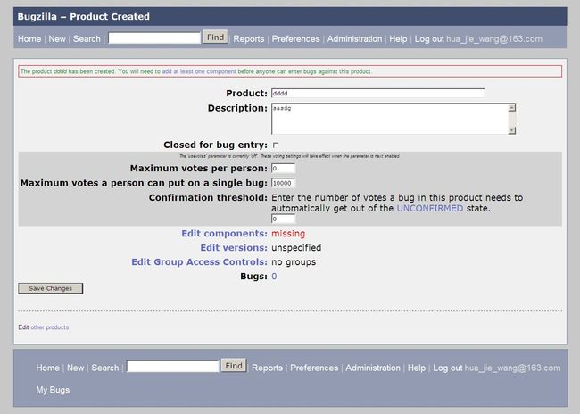
Task: Open Reports in top navigation bar
Action: [x=249, y=39]
